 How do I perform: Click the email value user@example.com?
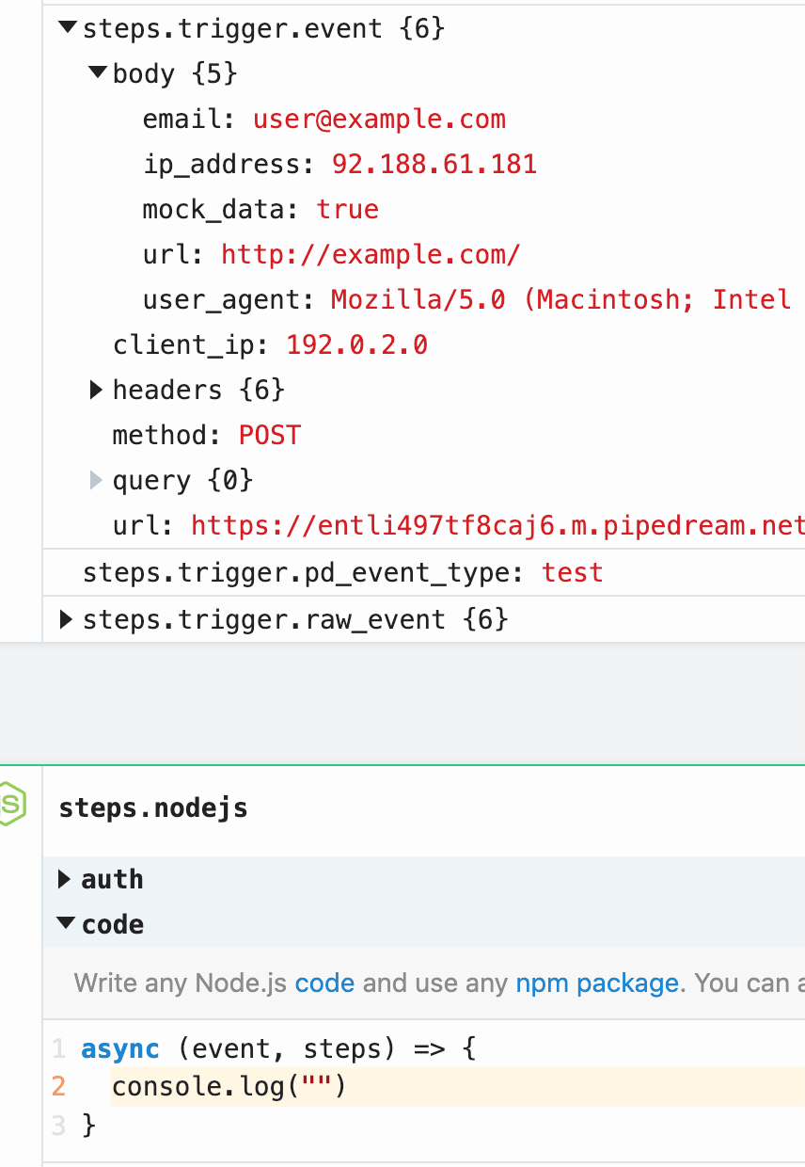379,120
